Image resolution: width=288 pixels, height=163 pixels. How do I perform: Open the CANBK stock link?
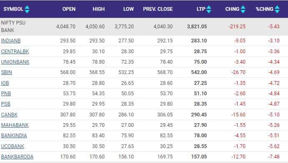tap(9, 115)
